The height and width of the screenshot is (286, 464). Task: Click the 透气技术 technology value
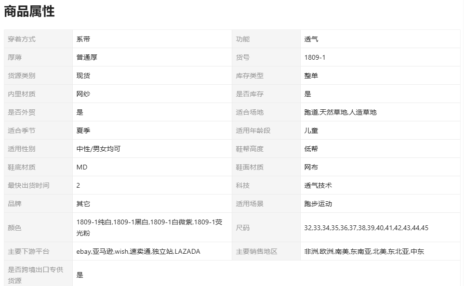[318, 185]
